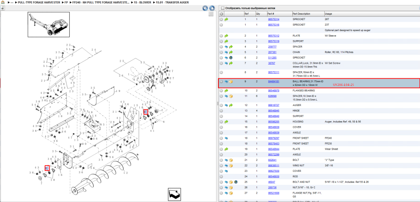Image resolution: width=420 pixels, height=202 pixels.
Task: Click green arrow on PLATE 86548944 row
Action: click(x=226, y=149)
